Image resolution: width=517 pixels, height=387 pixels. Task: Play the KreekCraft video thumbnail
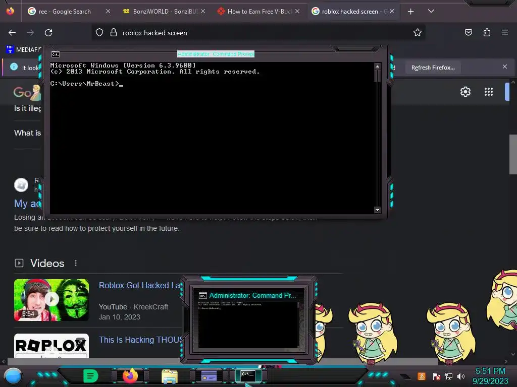pyautogui.click(x=51, y=300)
